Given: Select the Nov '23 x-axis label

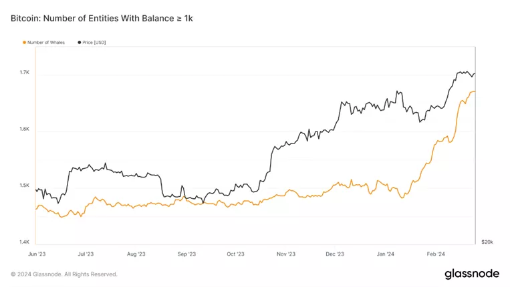Looking at the screenshot, I should click(286, 254).
